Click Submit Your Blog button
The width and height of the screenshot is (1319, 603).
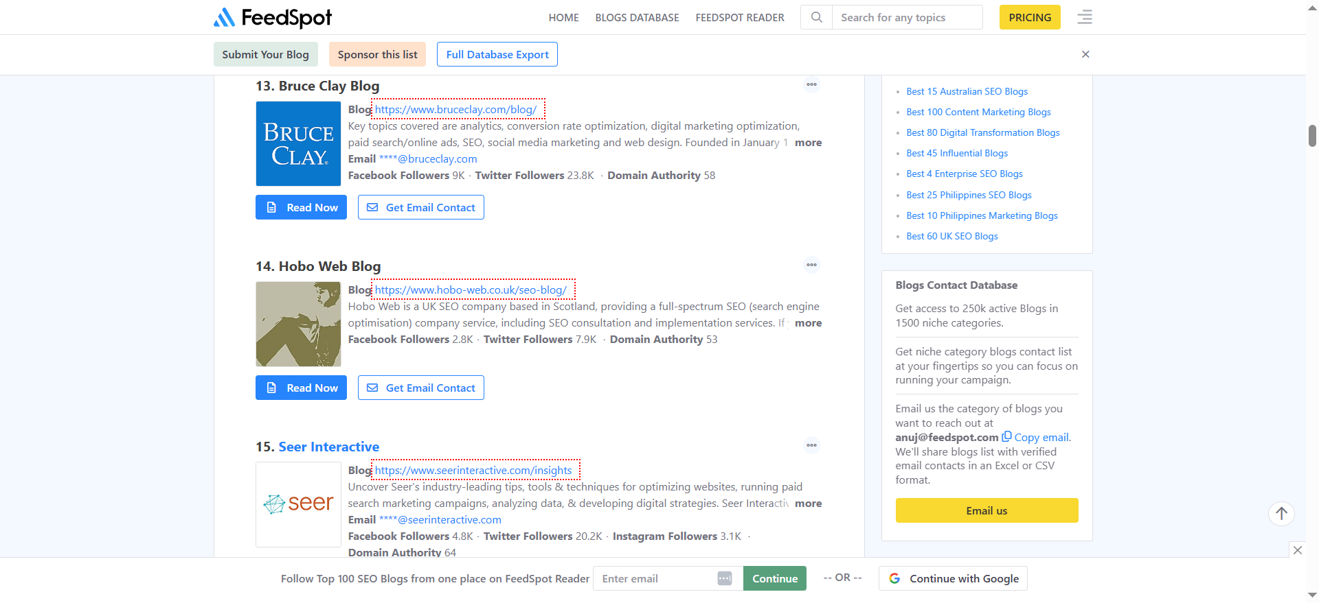coord(265,54)
